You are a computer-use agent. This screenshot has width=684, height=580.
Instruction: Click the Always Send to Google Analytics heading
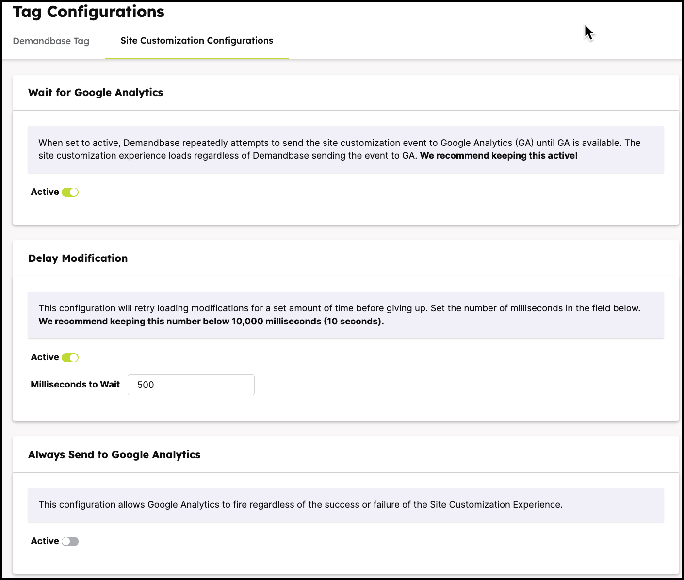[114, 455]
